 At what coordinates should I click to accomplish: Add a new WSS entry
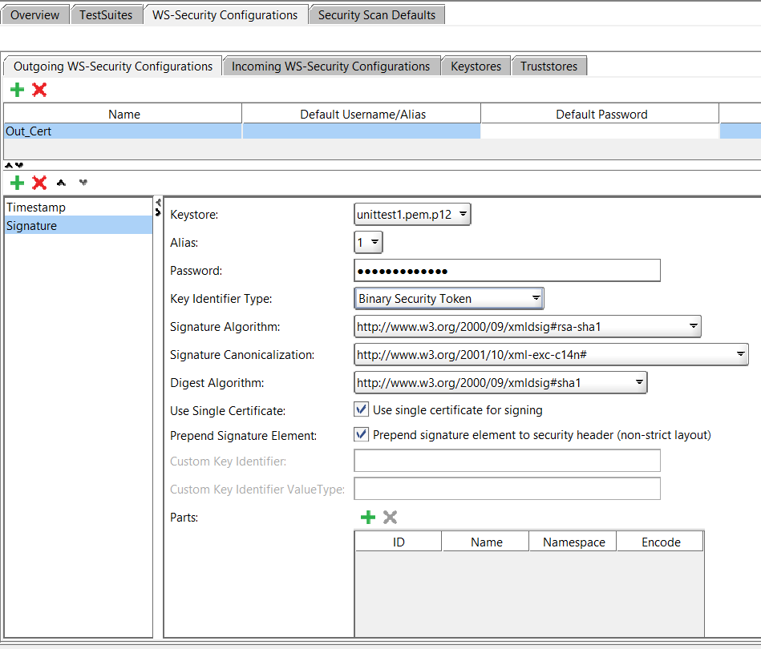coord(17,183)
